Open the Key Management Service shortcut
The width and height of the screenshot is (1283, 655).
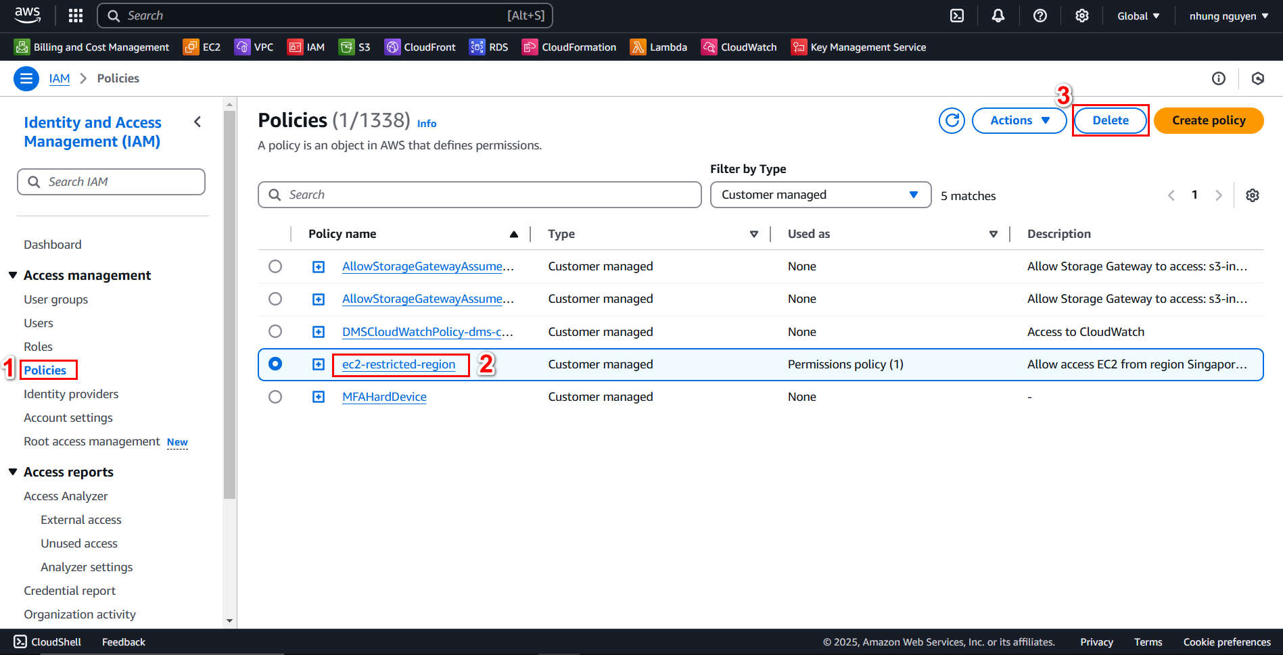click(859, 47)
